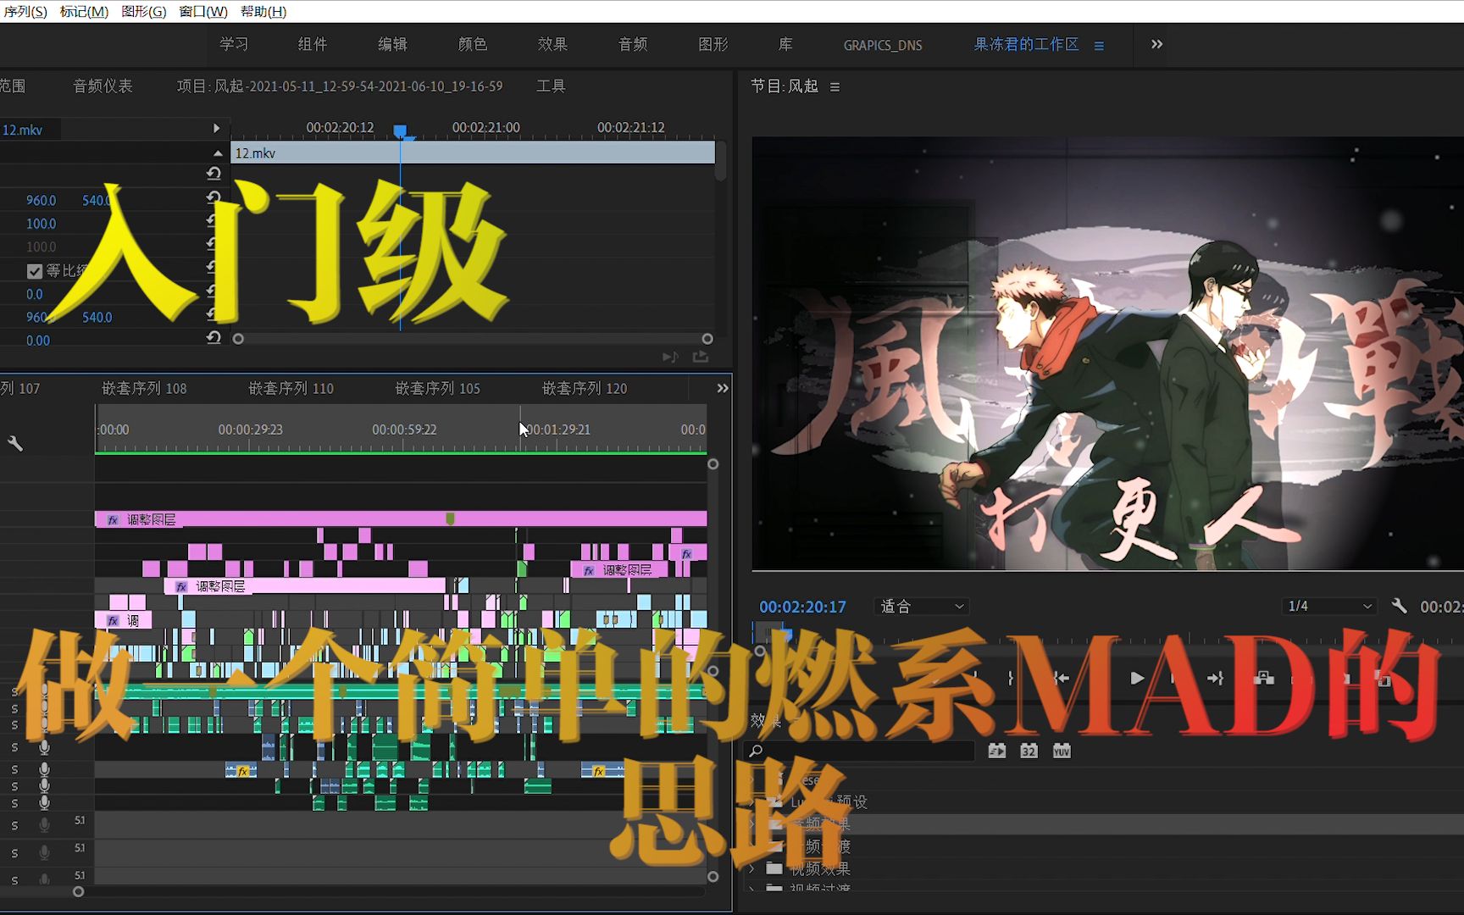Open the 项目: 风起 project panel tab
Screen dimensions: 1464x915
(340, 86)
